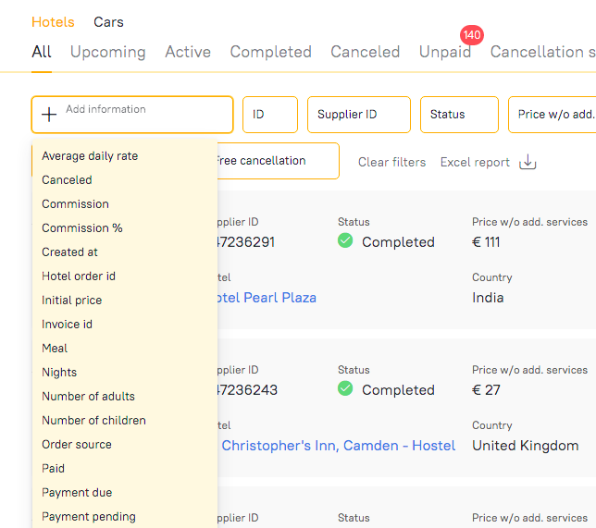Click the Status filter field
The height and width of the screenshot is (528, 596).
pos(459,115)
